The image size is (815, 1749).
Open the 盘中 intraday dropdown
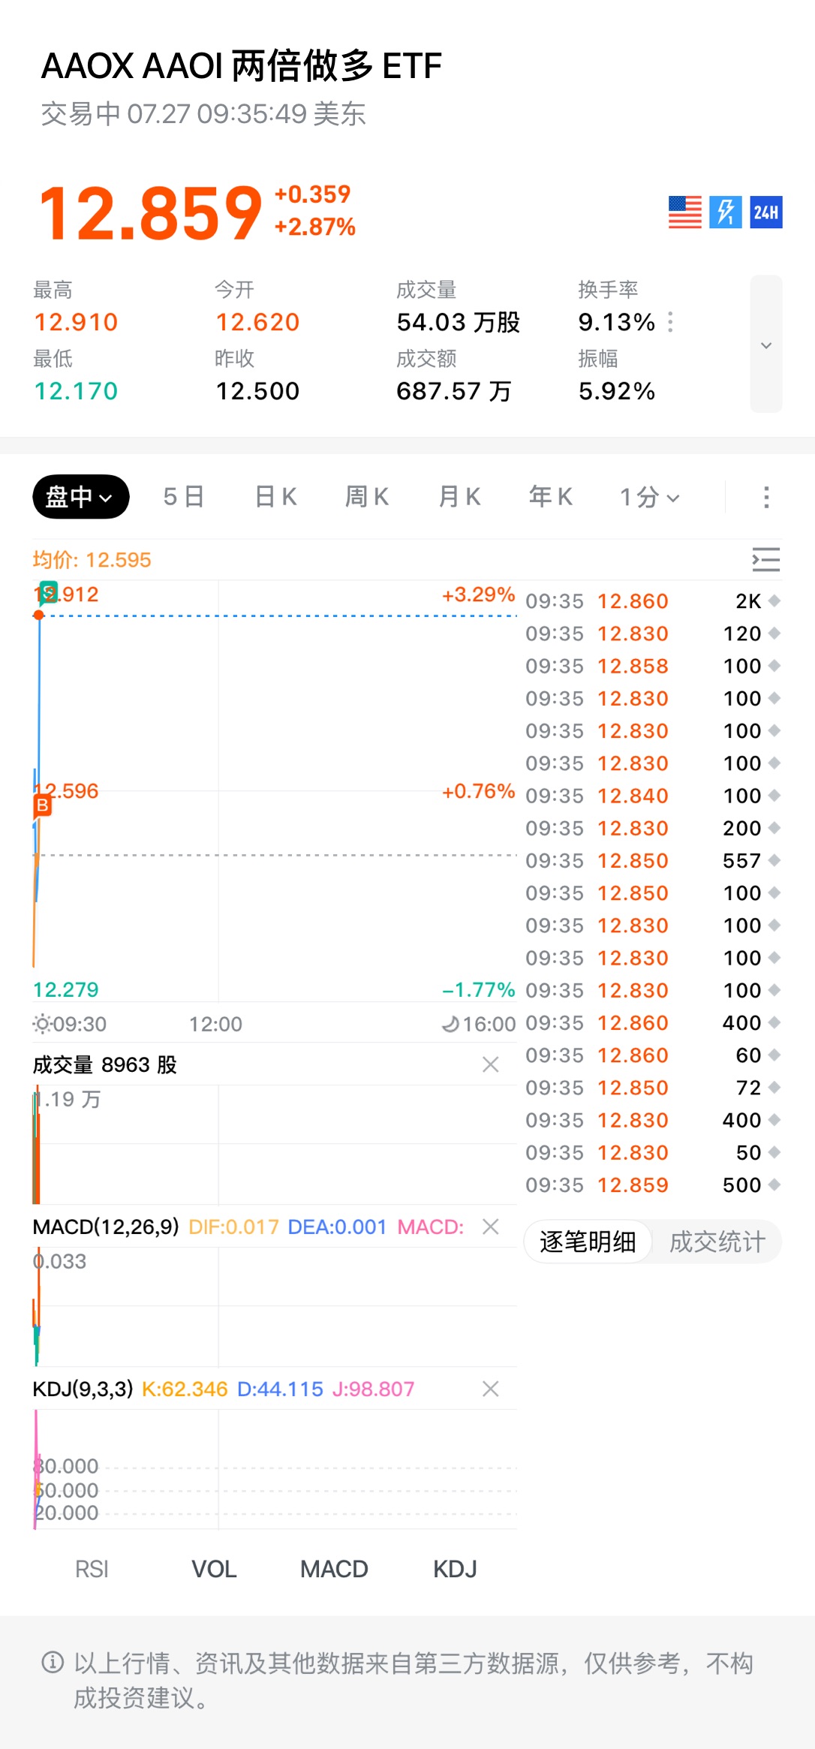tap(80, 497)
